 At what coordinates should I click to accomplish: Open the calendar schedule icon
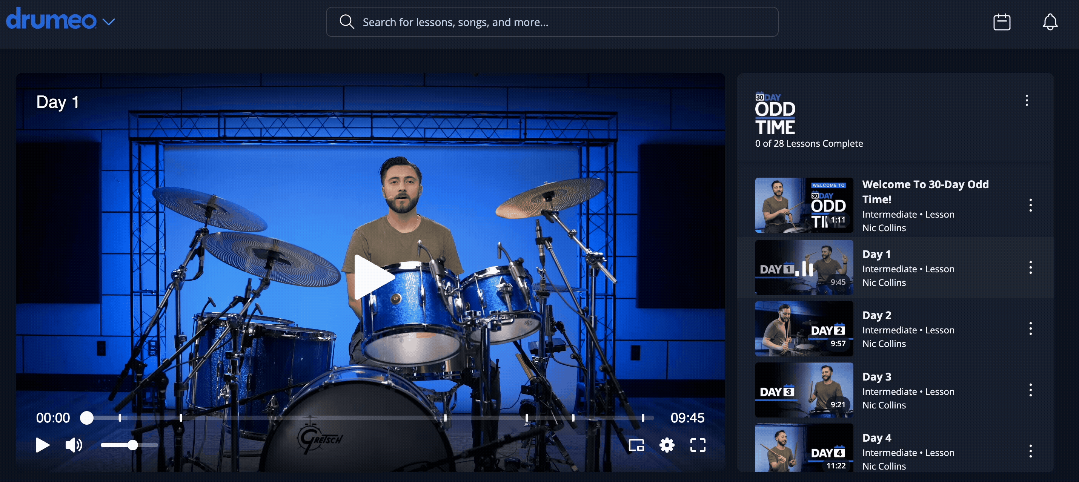(1002, 22)
